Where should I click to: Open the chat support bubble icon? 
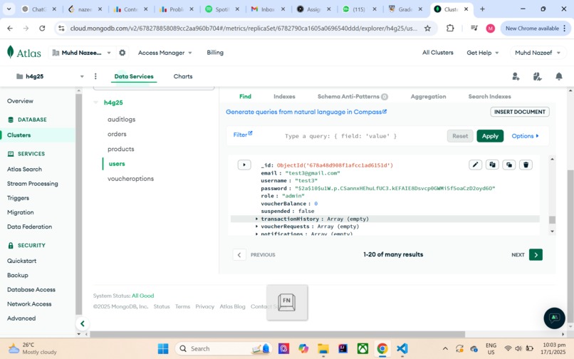coord(554,318)
